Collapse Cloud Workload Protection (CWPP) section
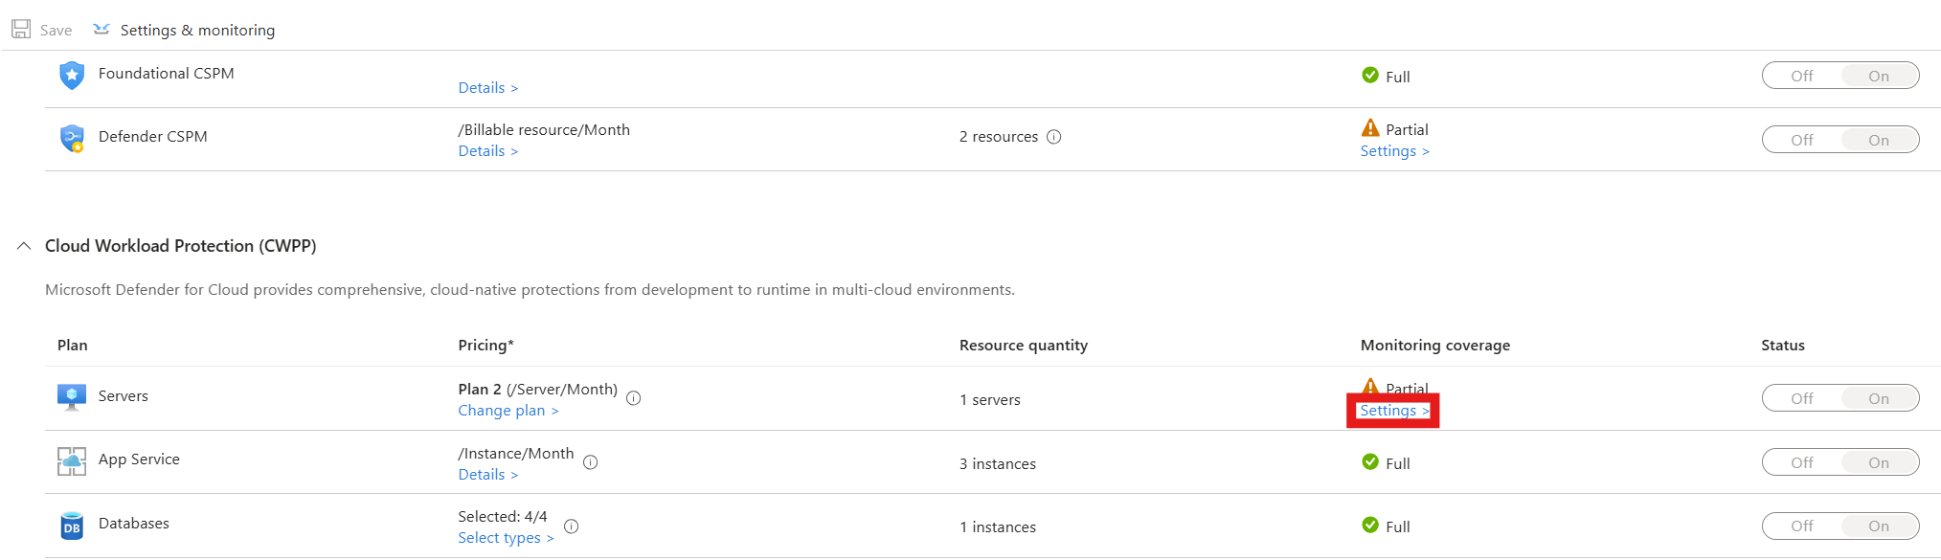Screen dimensions: 1941x560 click(24, 246)
